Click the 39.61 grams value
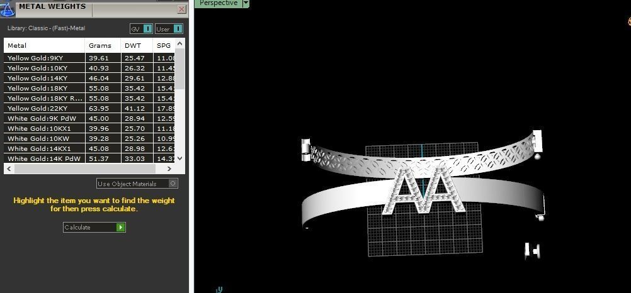 point(99,58)
